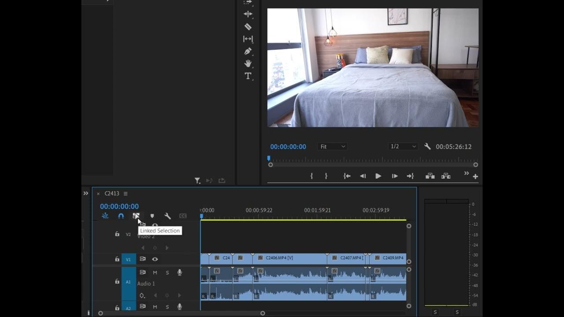Mute track Audio 1

[x=155, y=273]
